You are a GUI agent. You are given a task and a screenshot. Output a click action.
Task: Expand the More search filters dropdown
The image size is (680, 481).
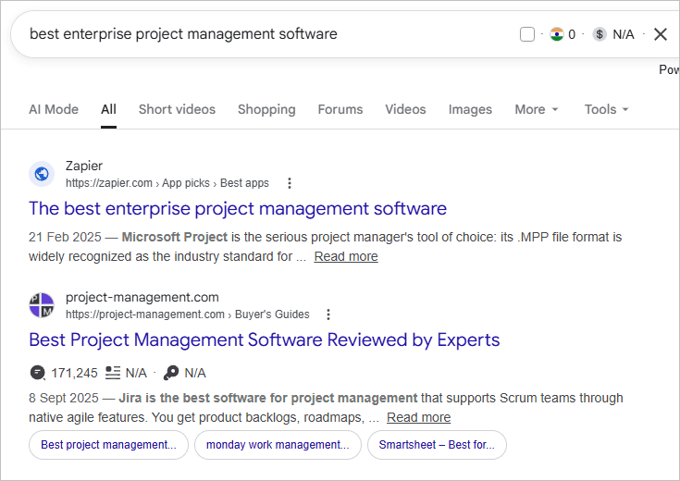tap(537, 109)
